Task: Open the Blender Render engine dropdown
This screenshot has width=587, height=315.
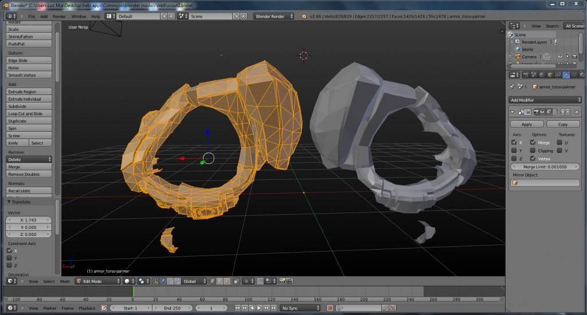Action: coord(273,16)
